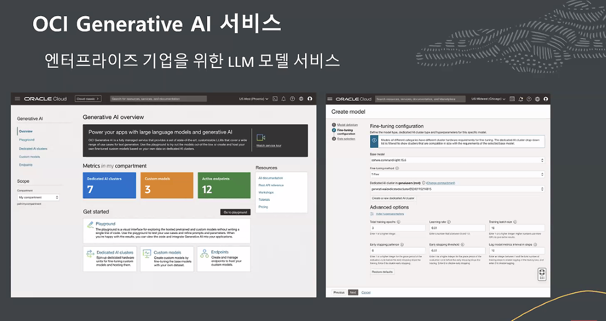
Task: Open Dedicated AI cluster selection dropdown
Action: [457, 189]
